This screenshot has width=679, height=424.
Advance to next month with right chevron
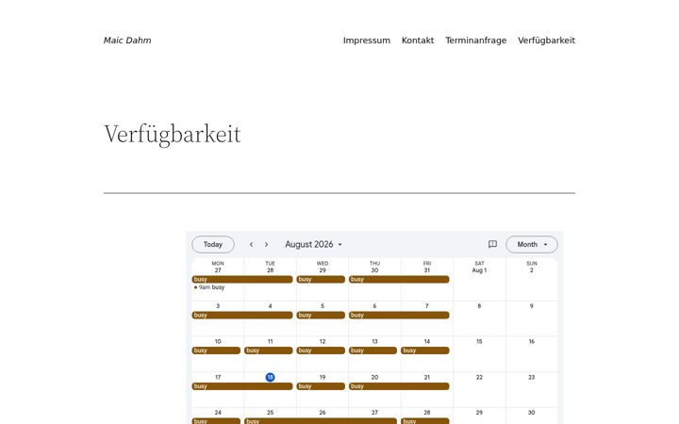[x=266, y=244]
